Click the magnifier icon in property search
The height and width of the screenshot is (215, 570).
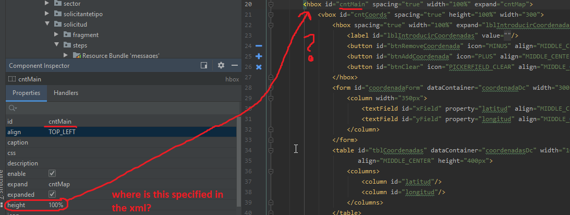[x=13, y=108]
